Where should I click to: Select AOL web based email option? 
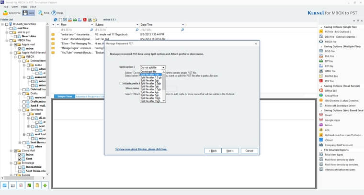pyautogui.click(x=327, y=130)
